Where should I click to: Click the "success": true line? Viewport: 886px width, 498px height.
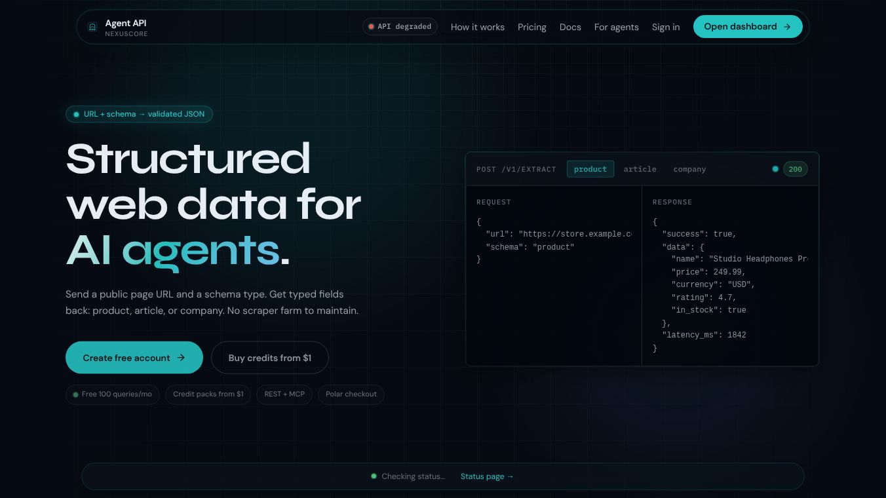(x=699, y=234)
